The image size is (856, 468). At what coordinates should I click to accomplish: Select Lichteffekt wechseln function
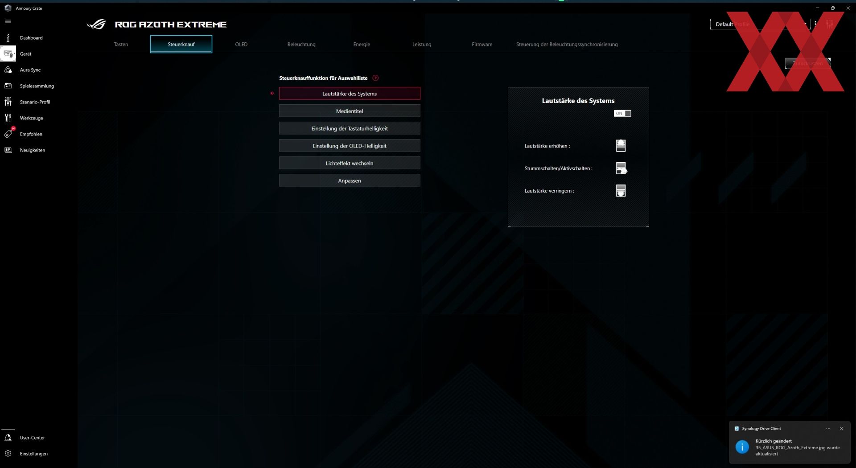click(350, 163)
